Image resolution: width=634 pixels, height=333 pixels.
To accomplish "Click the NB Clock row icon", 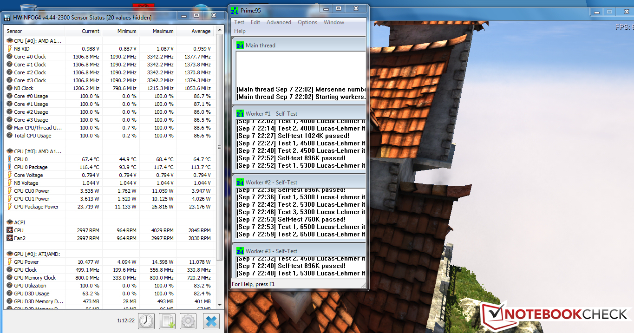I will coord(10,88).
